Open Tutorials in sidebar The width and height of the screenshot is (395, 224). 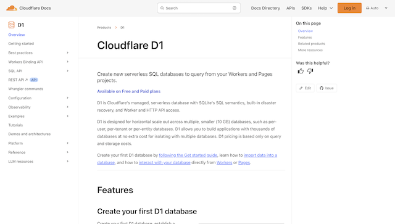pyautogui.click(x=15, y=125)
